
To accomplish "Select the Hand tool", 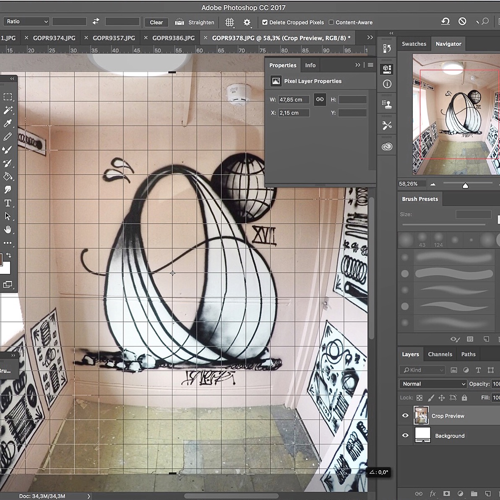I will pyautogui.click(x=8, y=229).
